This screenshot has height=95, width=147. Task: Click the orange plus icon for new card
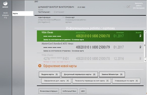coord(40,66)
